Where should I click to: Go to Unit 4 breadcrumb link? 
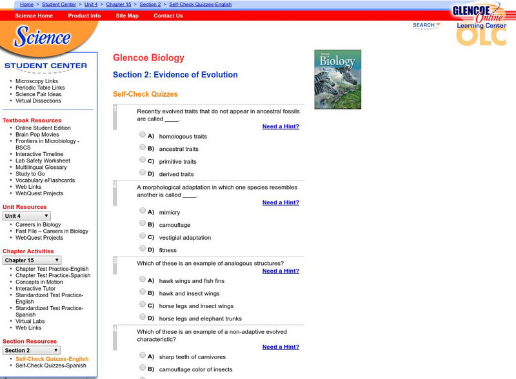pyautogui.click(x=91, y=5)
